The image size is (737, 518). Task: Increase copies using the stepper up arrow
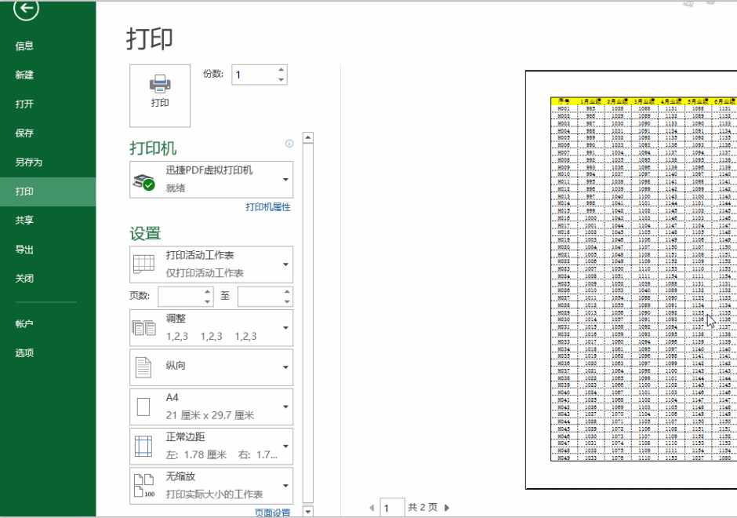[x=281, y=69]
